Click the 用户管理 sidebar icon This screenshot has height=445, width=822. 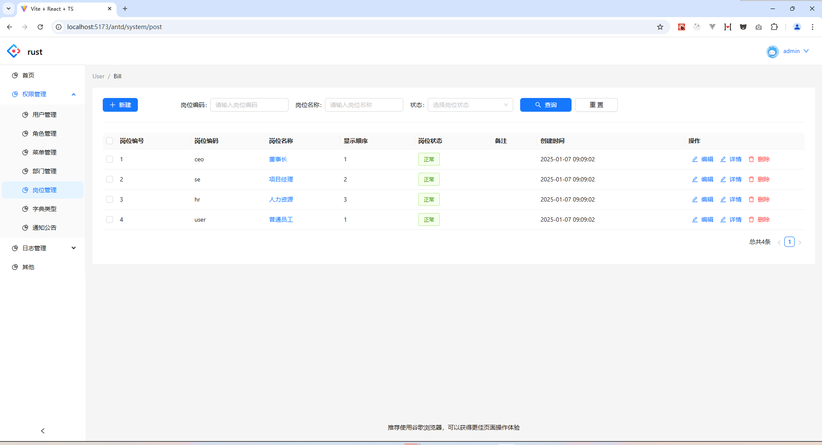(25, 115)
